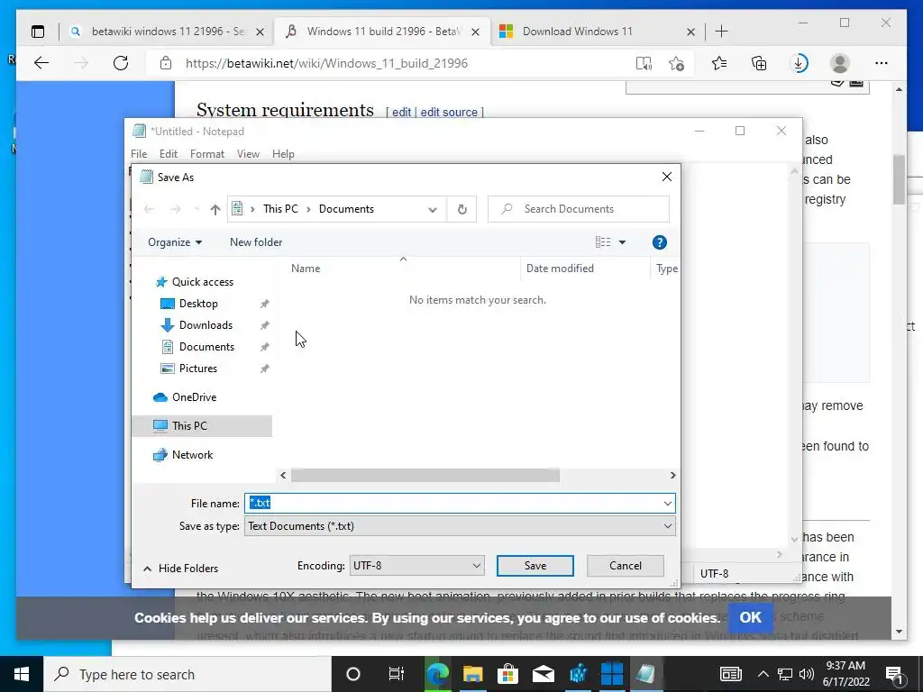Screen dimensions: 923x692
Task: Go up one folder level in Save As
Action: (x=215, y=209)
